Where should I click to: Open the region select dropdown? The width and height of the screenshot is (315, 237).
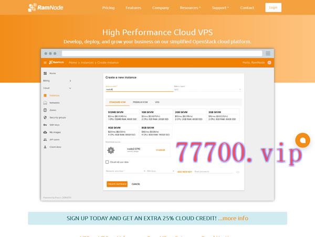coord(207,90)
